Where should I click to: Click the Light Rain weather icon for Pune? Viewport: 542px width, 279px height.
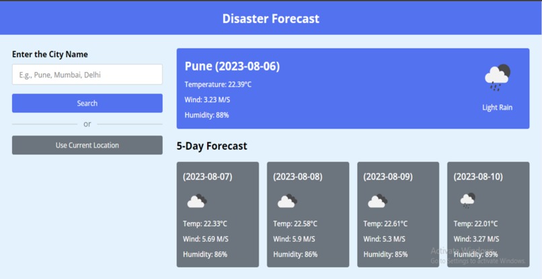[x=498, y=77]
